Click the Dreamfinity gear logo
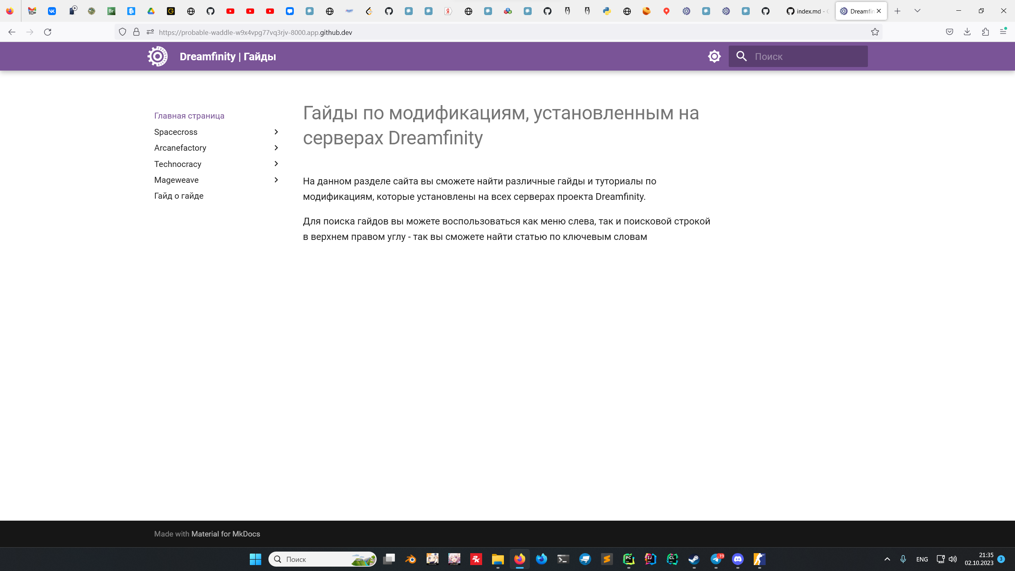 tap(157, 56)
